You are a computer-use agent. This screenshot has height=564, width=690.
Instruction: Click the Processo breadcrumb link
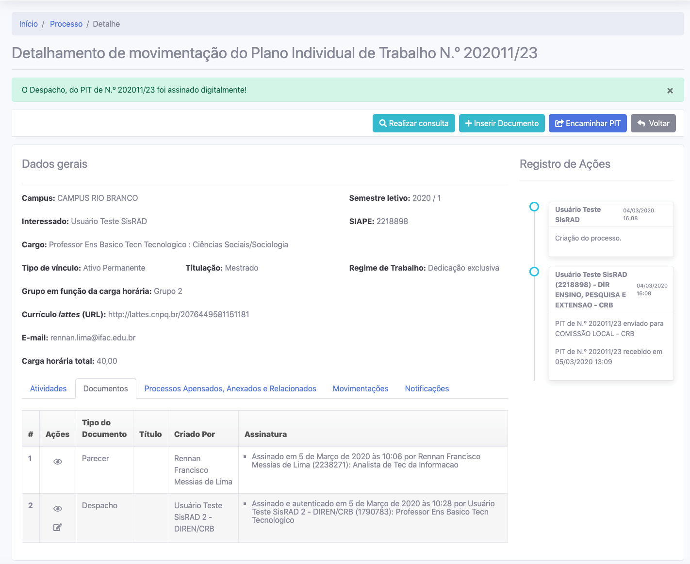(x=66, y=24)
